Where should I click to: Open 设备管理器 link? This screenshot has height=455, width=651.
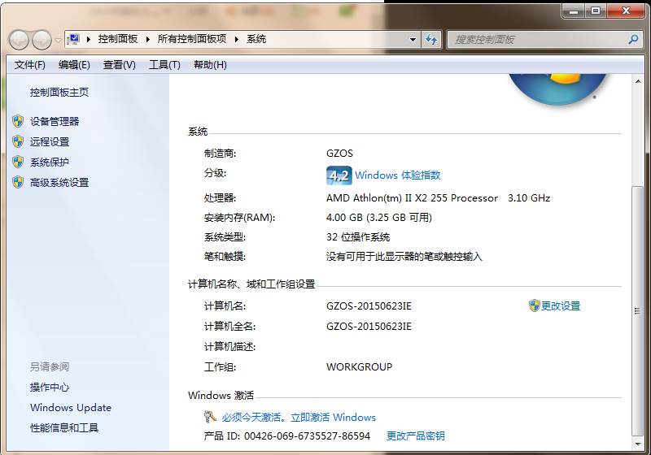55,121
